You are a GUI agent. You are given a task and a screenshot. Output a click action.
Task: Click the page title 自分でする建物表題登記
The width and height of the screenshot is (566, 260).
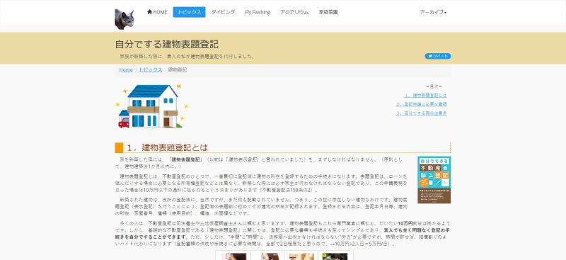coord(167,45)
